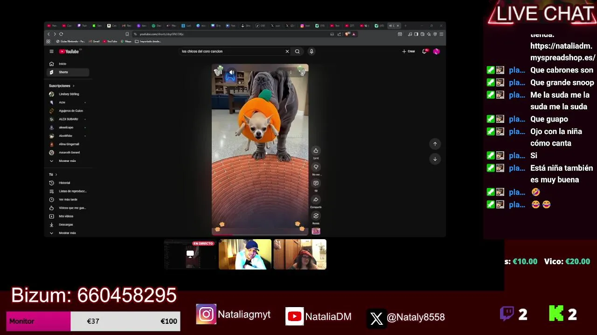Open the Short's three-dot options menu
The width and height of the screenshot is (597, 335).
pos(291,72)
